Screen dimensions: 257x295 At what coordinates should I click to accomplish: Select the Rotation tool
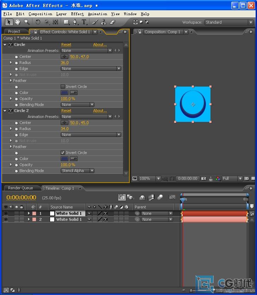pyautogui.click(x=38, y=22)
